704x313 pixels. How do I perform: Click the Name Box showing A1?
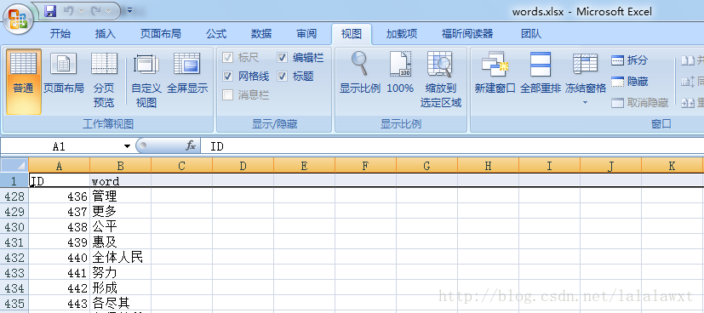click(60, 146)
